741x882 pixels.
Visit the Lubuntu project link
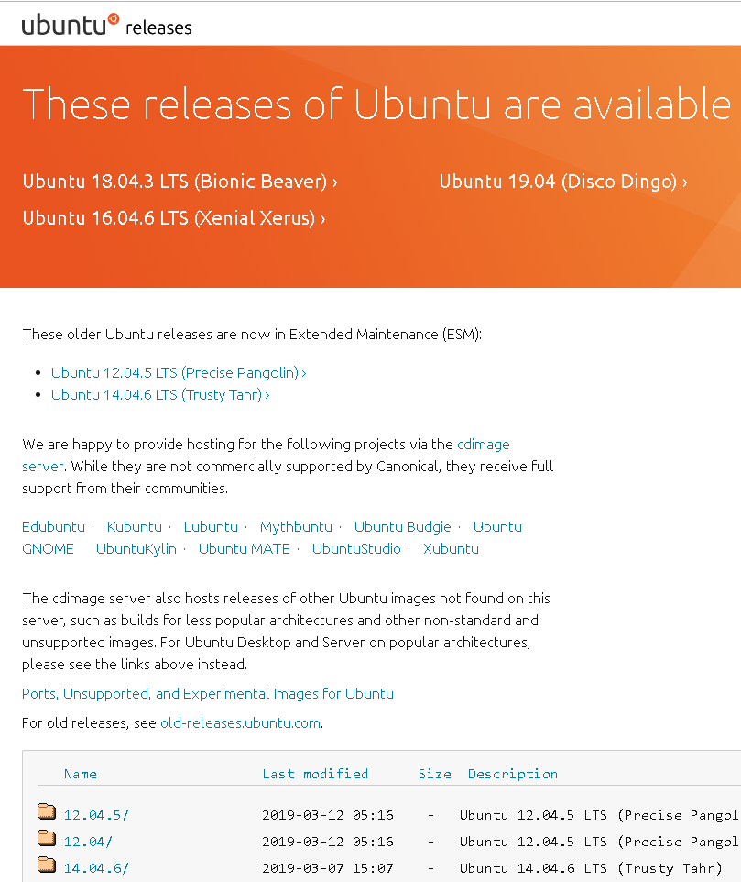211,527
